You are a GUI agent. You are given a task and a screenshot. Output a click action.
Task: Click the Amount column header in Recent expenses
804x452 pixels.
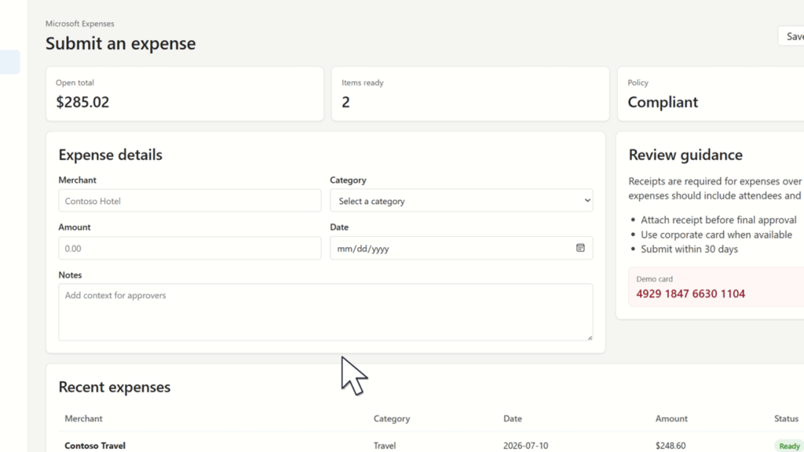click(671, 419)
